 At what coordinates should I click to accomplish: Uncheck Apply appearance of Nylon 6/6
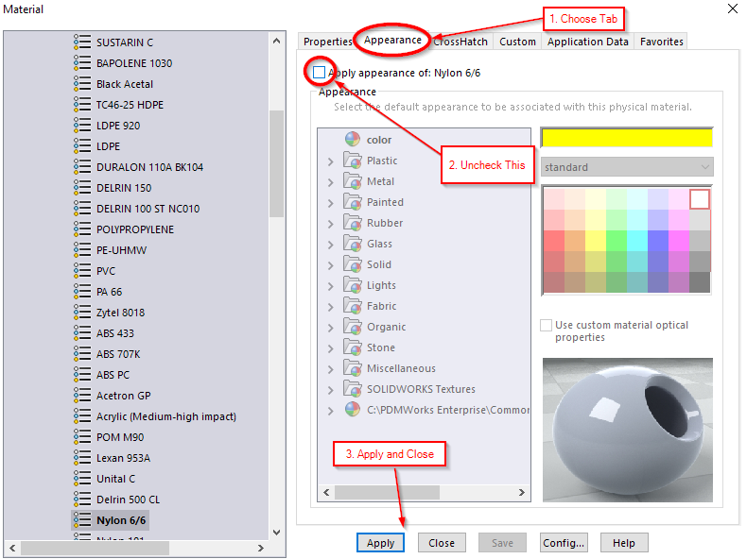click(319, 73)
